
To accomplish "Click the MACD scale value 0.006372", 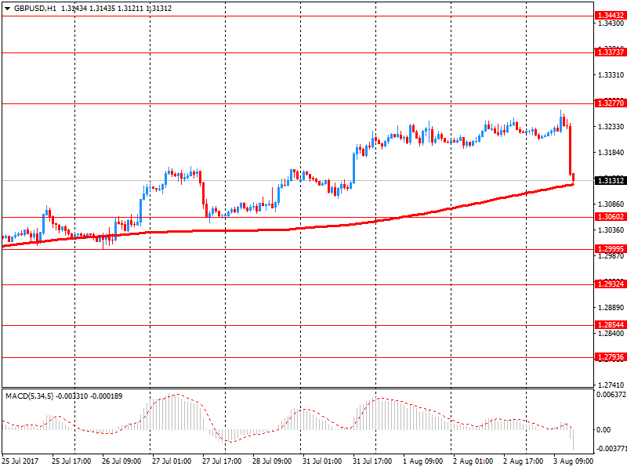I will point(611,395).
